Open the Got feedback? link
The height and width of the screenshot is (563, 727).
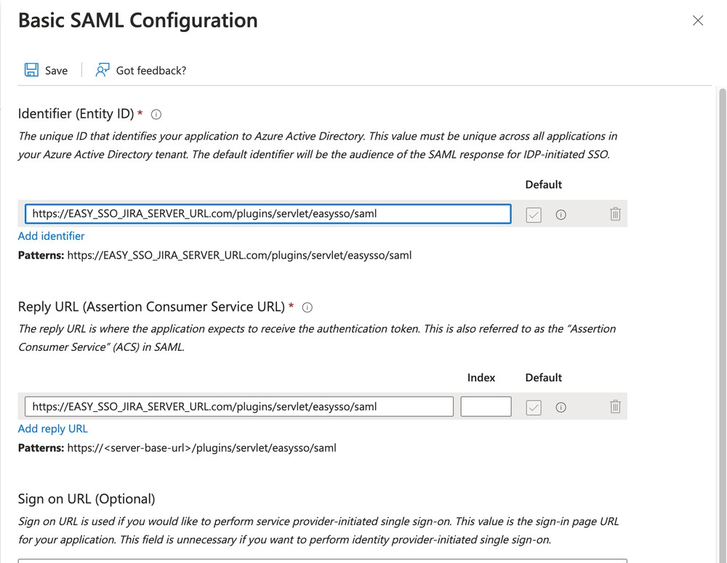[x=151, y=70]
